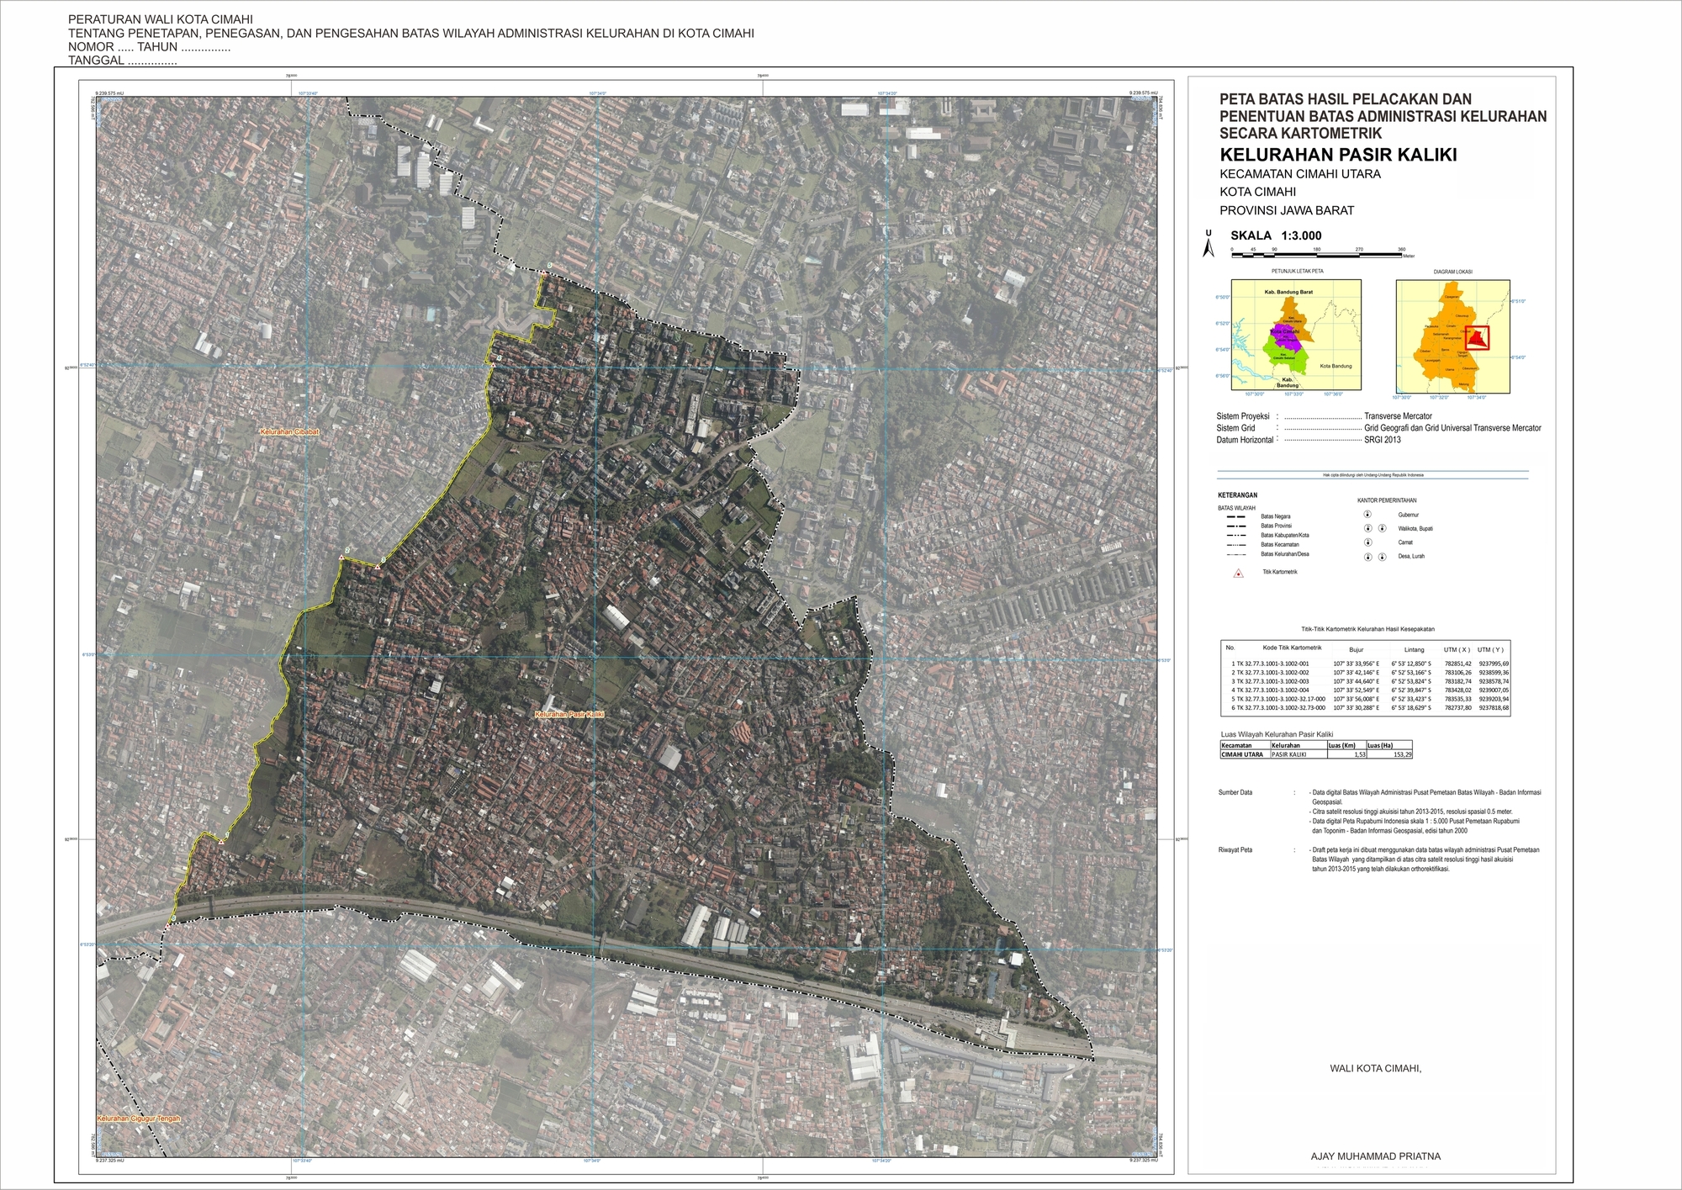The image size is (1682, 1190).
Task: Click the Camat office legend icon
Action: coord(1367,542)
